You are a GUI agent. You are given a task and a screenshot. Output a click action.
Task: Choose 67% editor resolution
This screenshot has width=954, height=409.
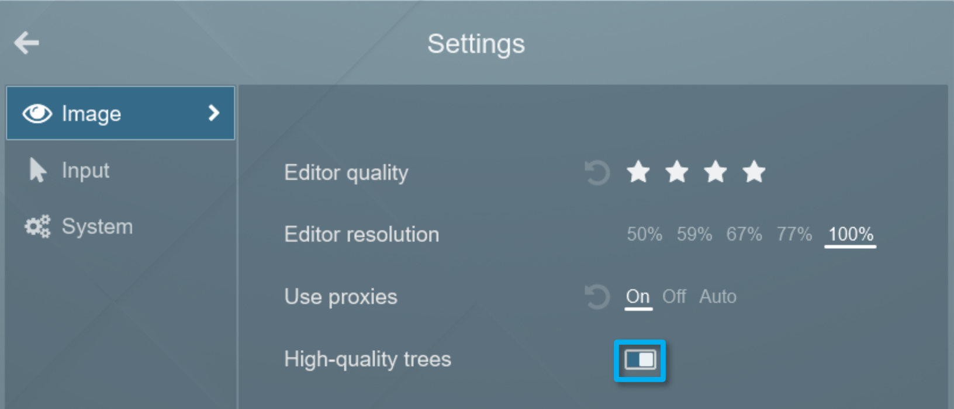[x=744, y=234]
